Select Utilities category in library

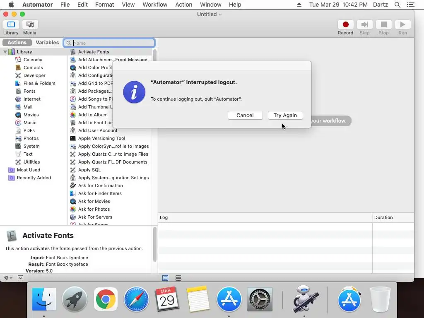(x=31, y=162)
